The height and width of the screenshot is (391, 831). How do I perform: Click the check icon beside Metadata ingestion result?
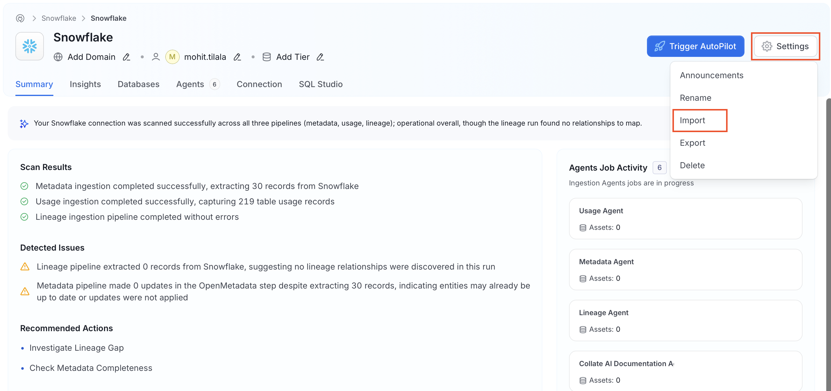pyautogui.click(x=25, y=186)
